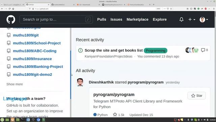Image resolution: width=216 pixels, height=122 pixels.
Task: Focus the 'Search or jump to…' field
Action: [56, 20]
